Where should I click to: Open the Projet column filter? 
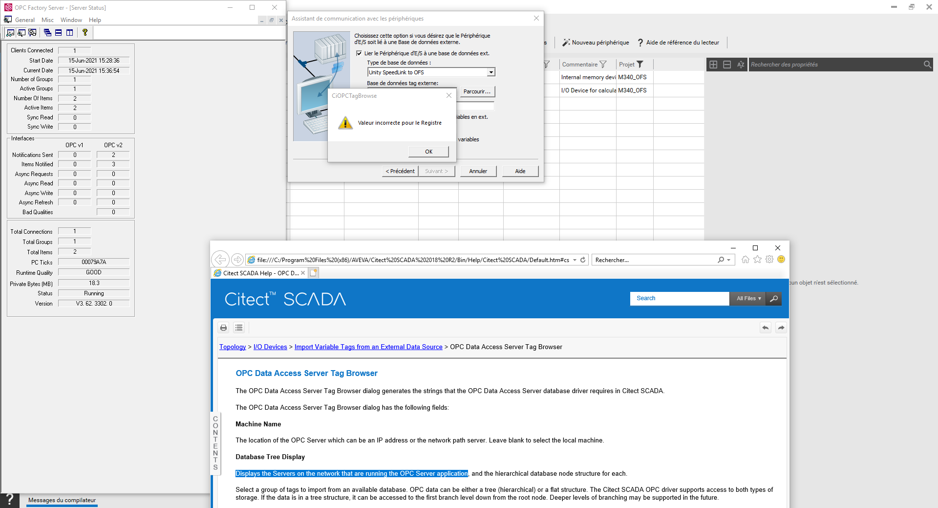point(640,65)
